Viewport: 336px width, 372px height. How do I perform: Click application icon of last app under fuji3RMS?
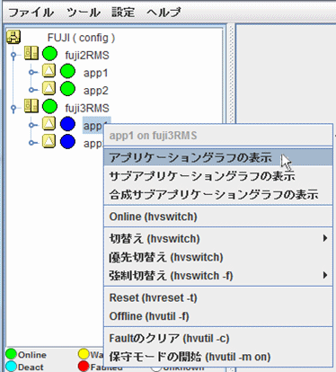49,141
